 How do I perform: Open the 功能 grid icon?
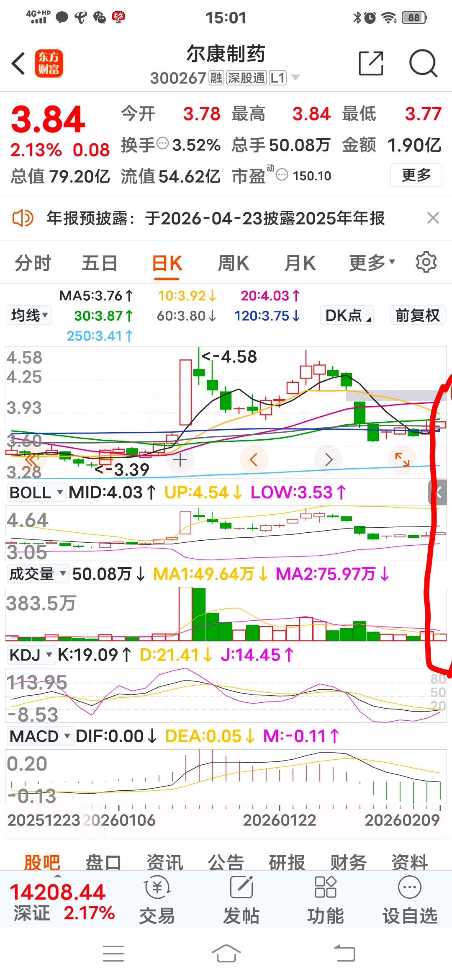326,887
